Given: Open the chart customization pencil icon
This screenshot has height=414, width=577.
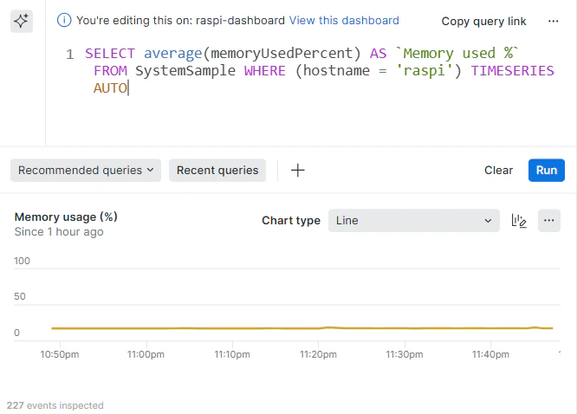Looking at the screenshot, I should click(519, 221).
